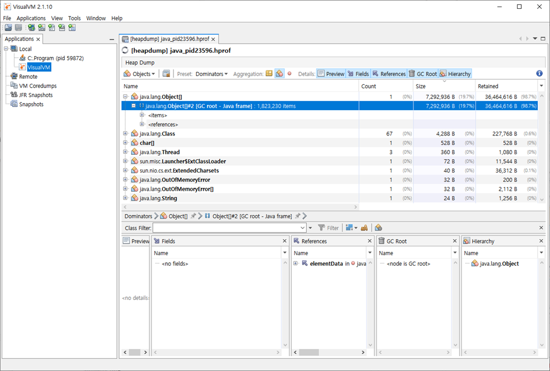
Task: Click the Dominators breadcrumb link
Action: tap(138, 216)
